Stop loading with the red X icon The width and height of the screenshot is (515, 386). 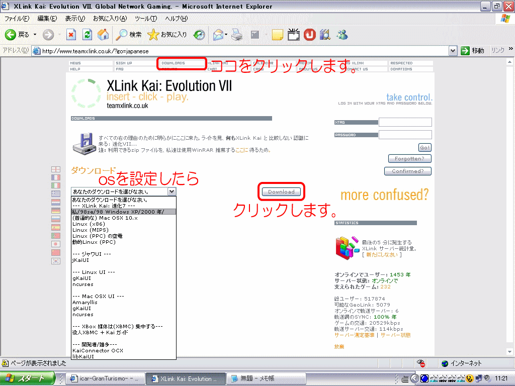(71, 35)
